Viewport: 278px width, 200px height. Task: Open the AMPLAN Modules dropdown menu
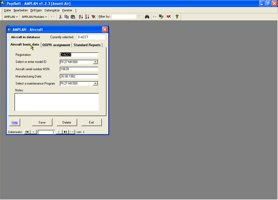[34, 17]
